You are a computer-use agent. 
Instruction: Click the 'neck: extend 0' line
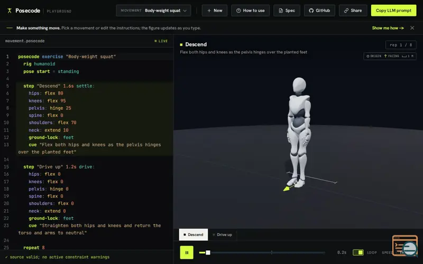pos(47,211)
